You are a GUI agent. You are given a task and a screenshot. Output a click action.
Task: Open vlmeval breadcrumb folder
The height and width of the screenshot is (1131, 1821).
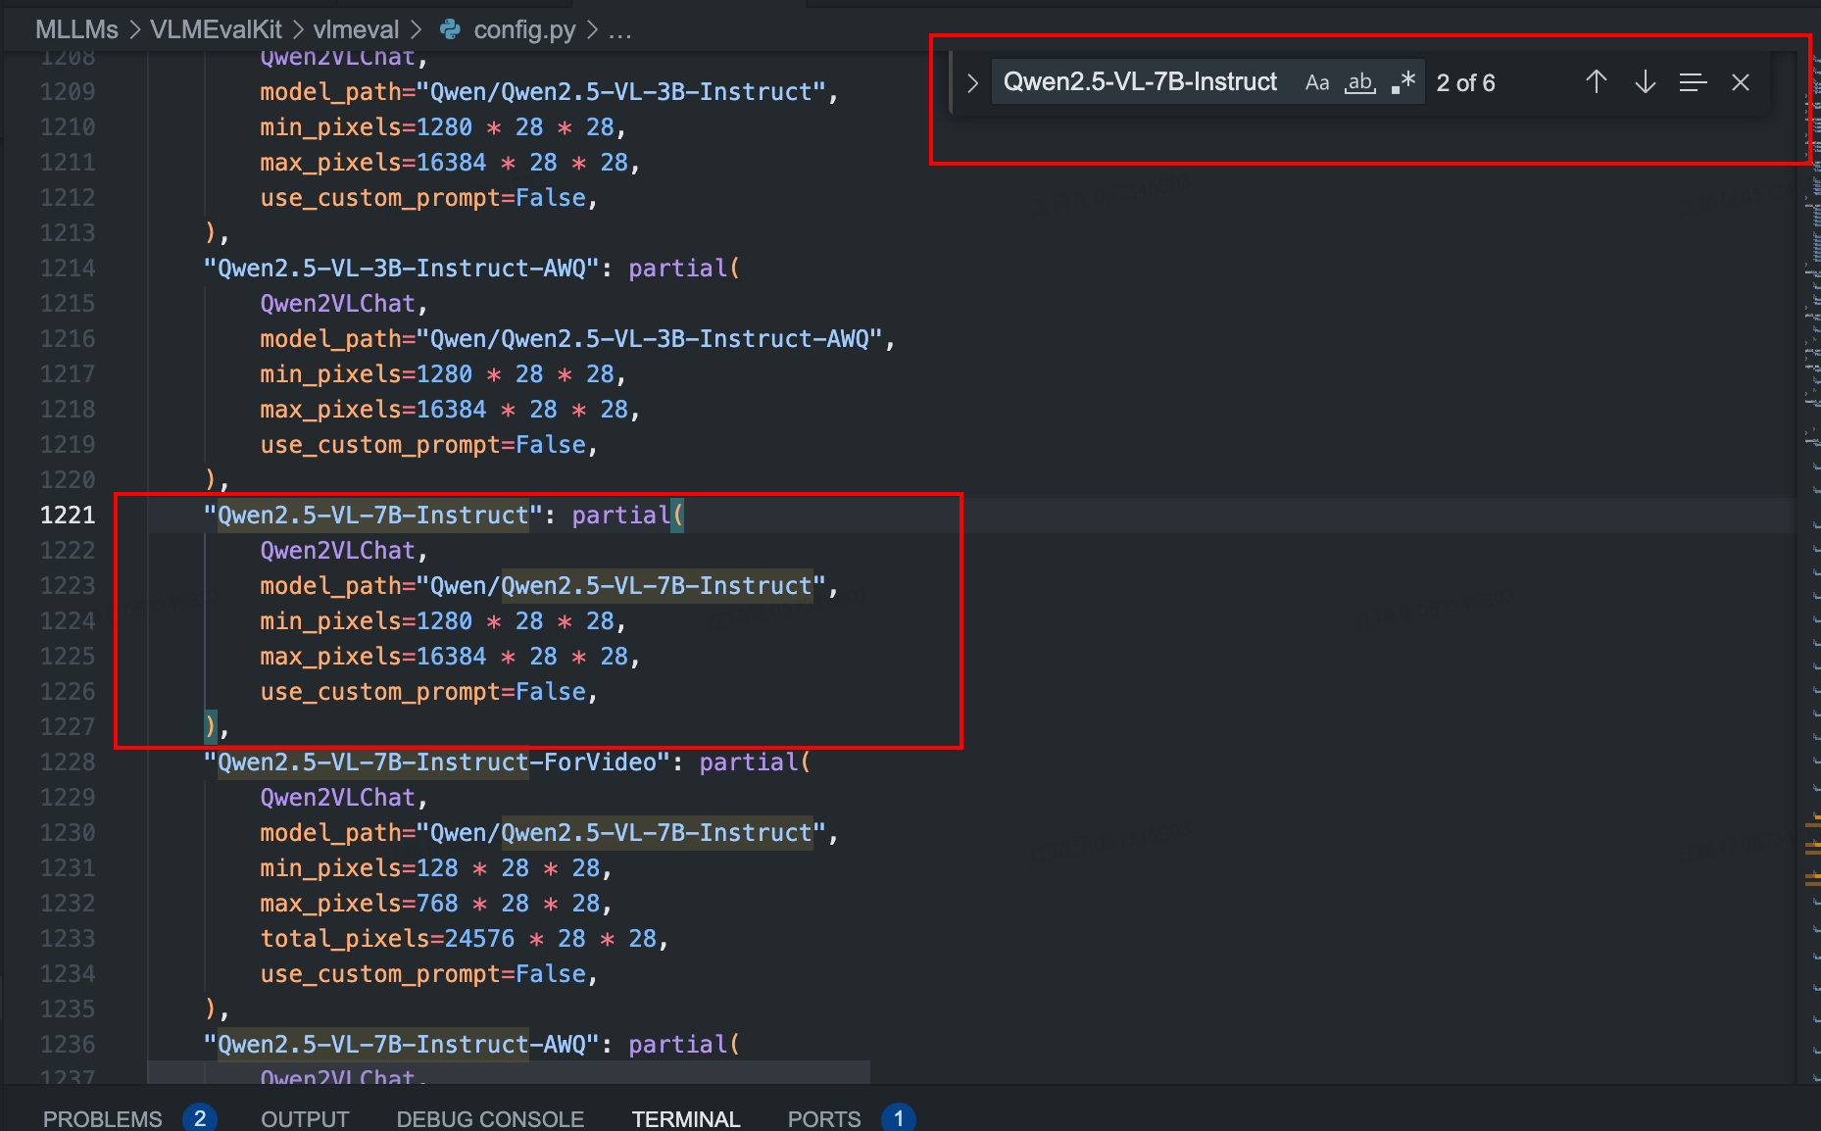click(x=356, y=29)
